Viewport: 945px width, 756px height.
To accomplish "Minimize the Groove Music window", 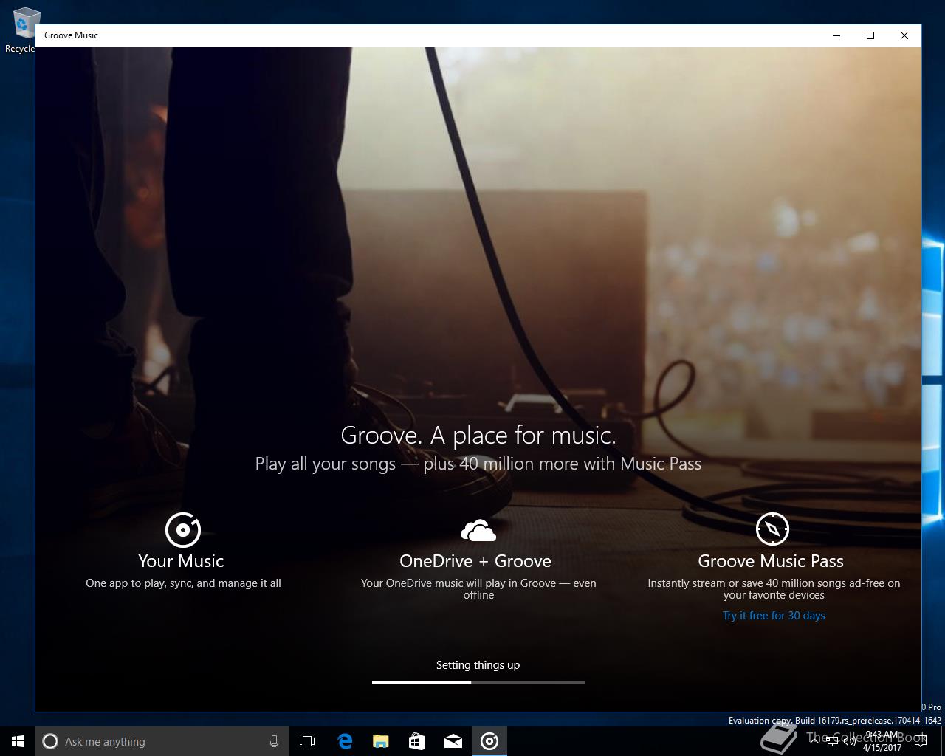I will point(837,35).
